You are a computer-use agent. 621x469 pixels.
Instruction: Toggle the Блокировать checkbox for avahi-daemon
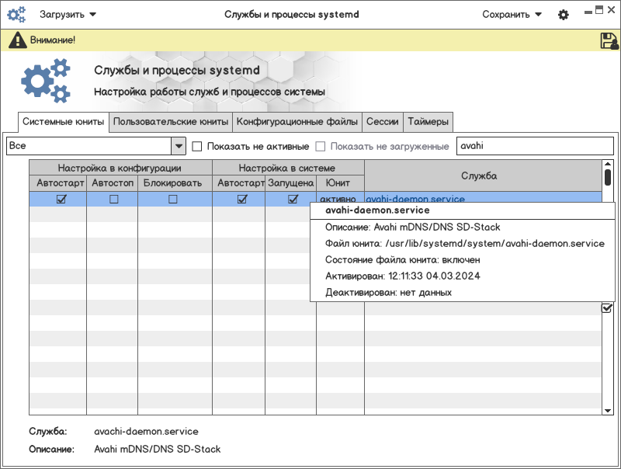pyautogui.click(x=173, y=200)
